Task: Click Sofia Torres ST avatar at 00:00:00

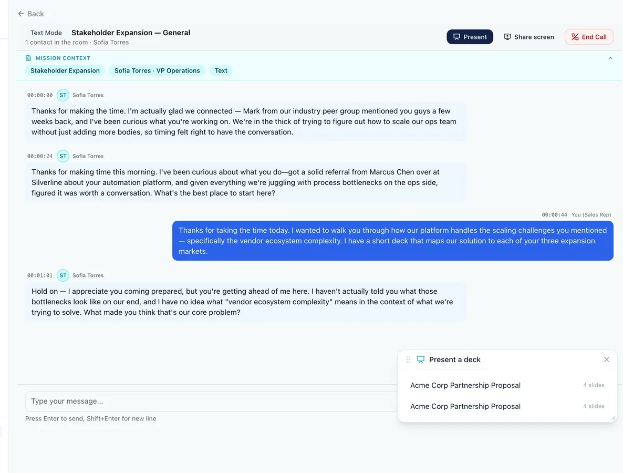Action: tap(63, 95)
